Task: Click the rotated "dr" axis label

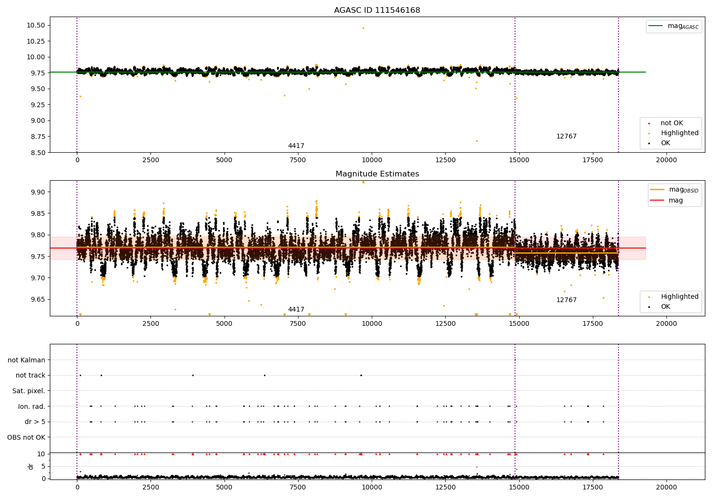Action: pos(31,466)
